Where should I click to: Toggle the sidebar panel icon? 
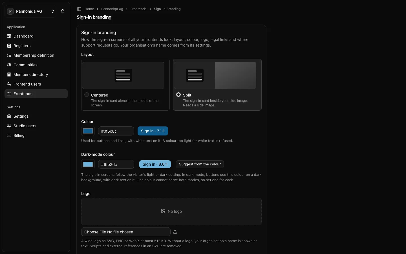[79, 9]
